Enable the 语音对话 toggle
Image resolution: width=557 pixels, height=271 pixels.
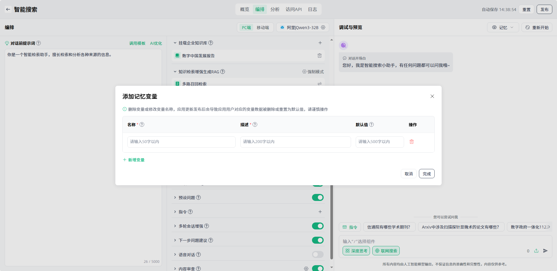(318, 254)
